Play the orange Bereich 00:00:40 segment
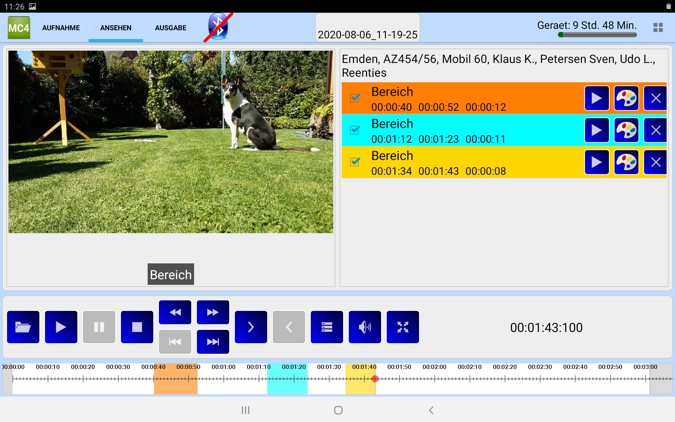Viewport: 675px width, 422px height. pos(597,98)
